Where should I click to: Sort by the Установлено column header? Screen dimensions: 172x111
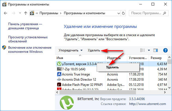(x=138, y=58)
